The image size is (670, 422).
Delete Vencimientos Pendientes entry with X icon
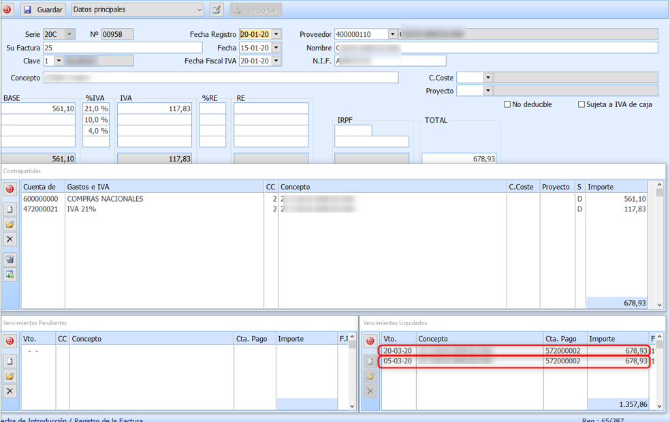click(10, 391)
